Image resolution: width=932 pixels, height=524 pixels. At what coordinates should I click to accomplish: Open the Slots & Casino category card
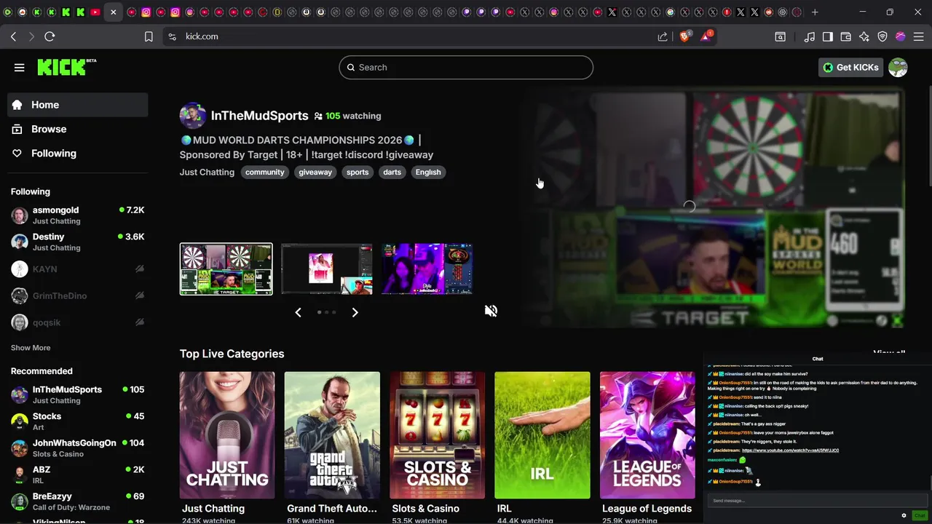pyautogui.click(x=437, y=435)
